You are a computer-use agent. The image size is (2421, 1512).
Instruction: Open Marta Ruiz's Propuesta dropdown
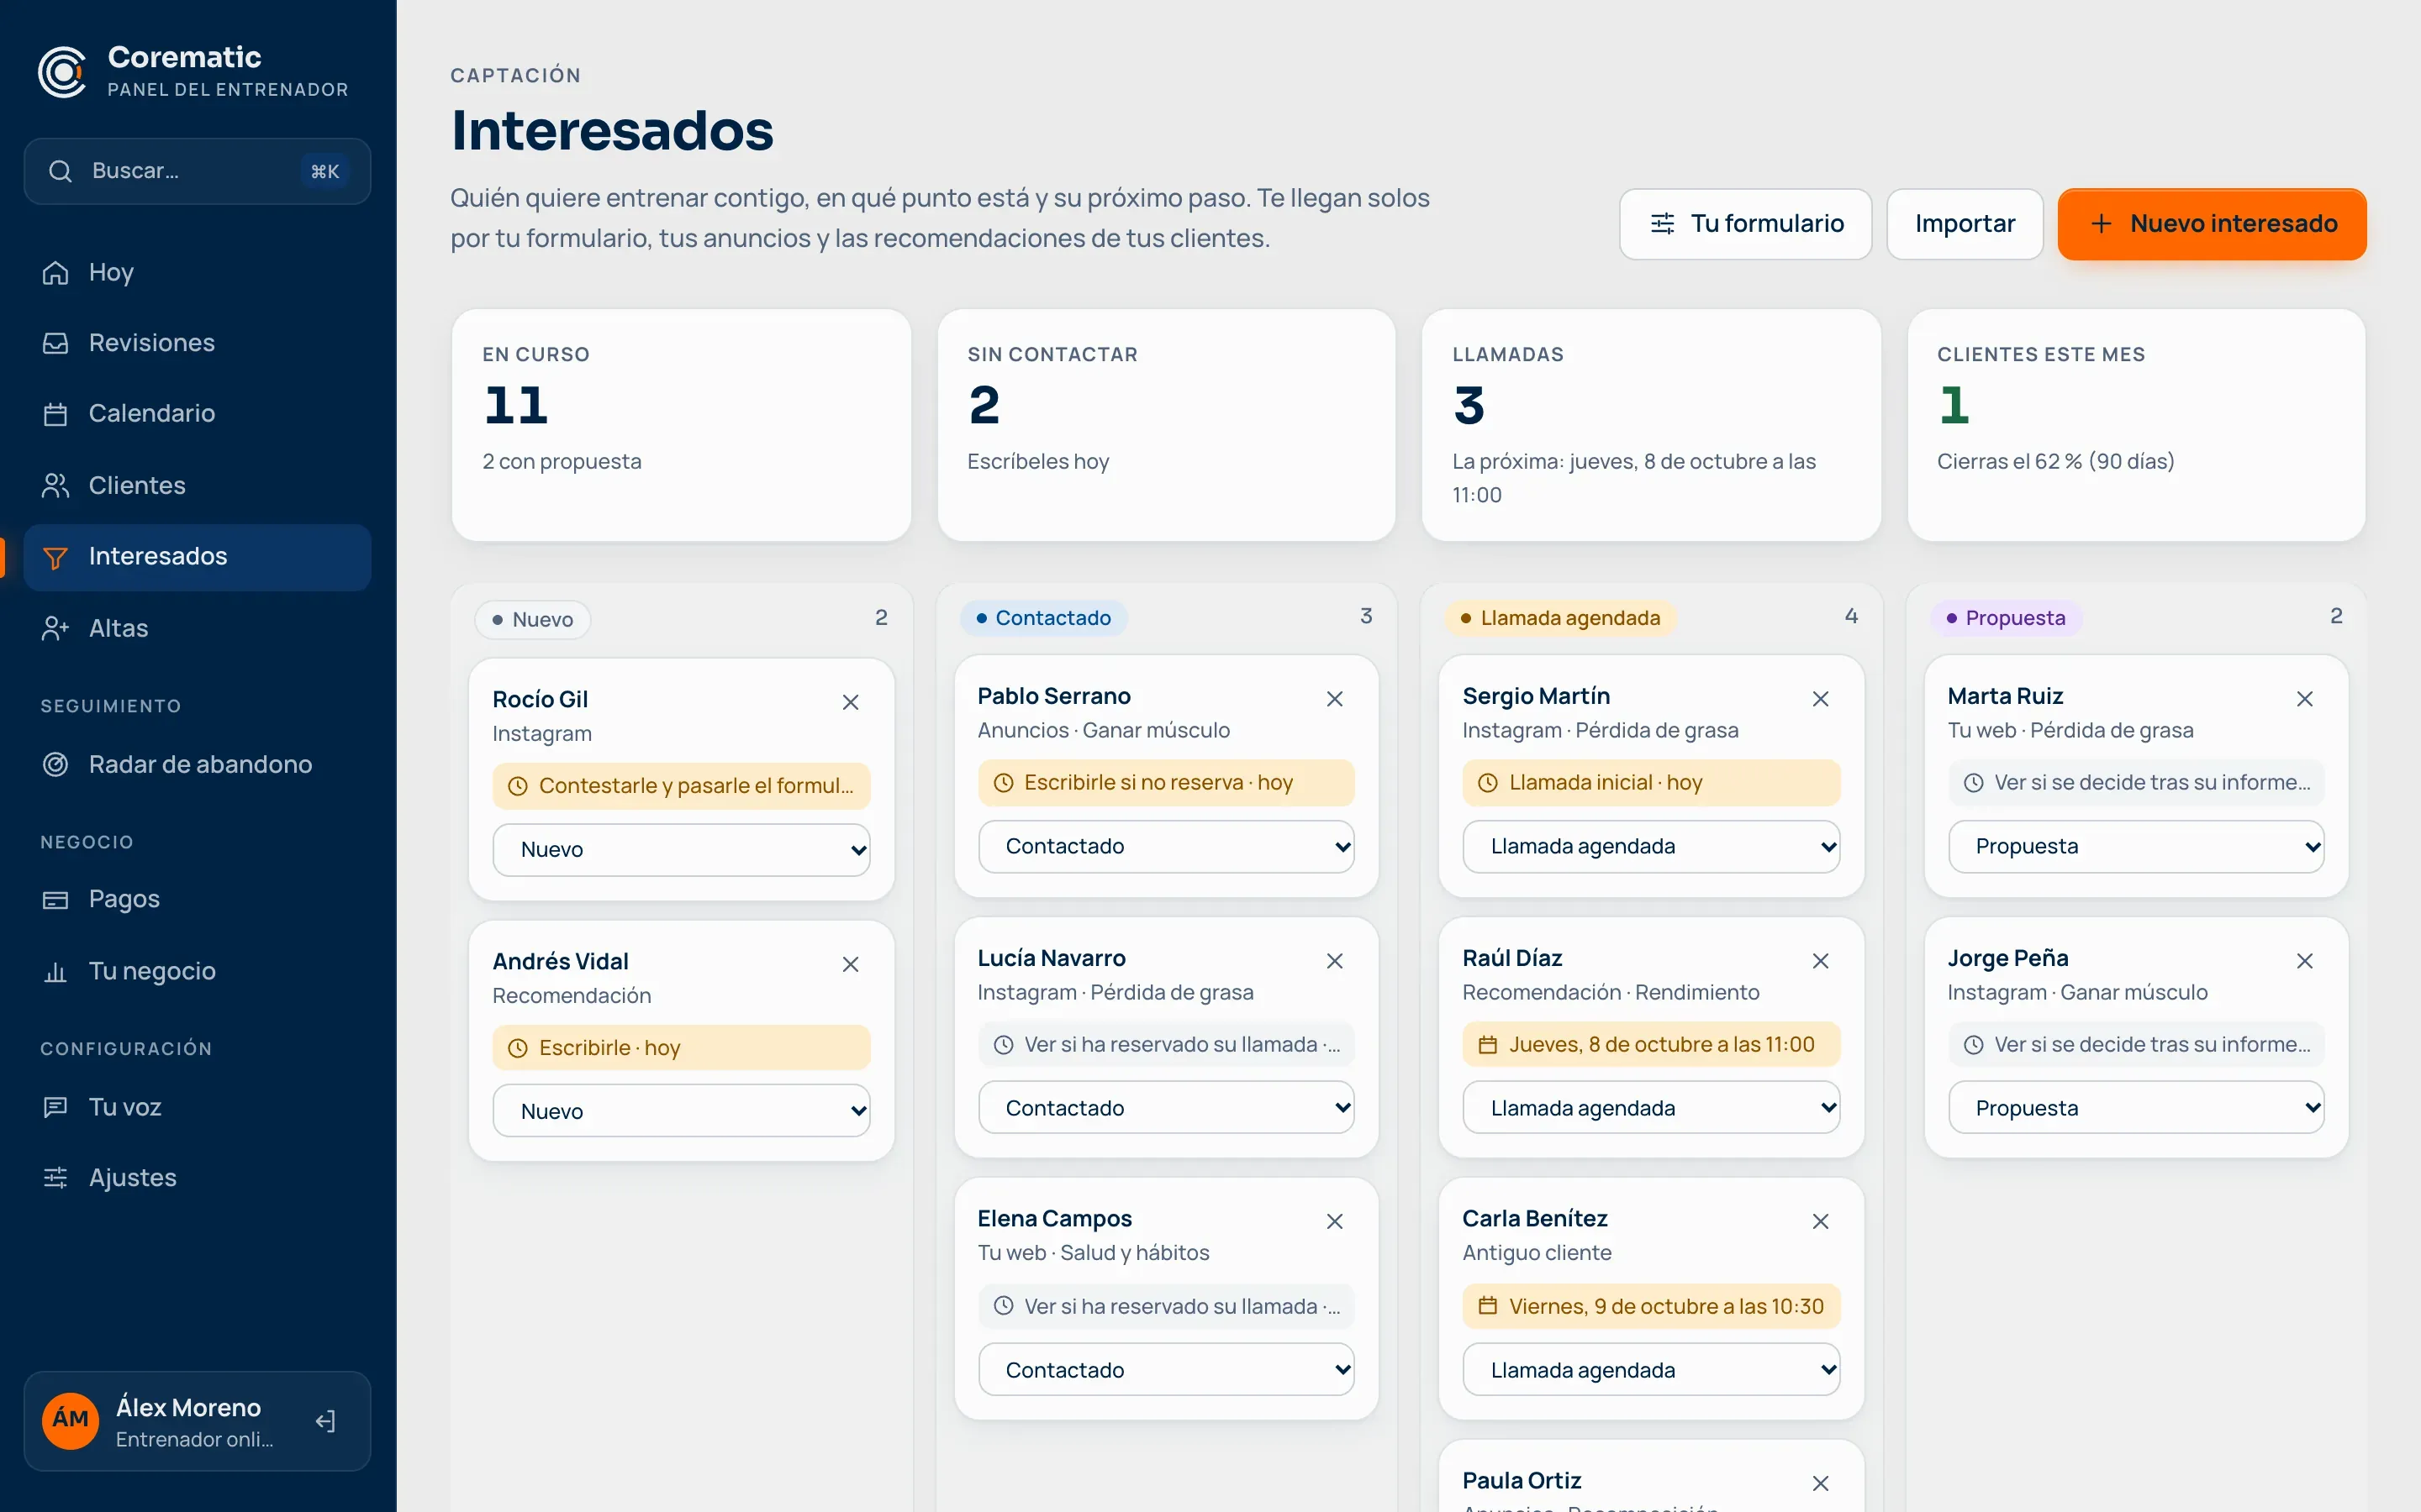(2136, 847)
